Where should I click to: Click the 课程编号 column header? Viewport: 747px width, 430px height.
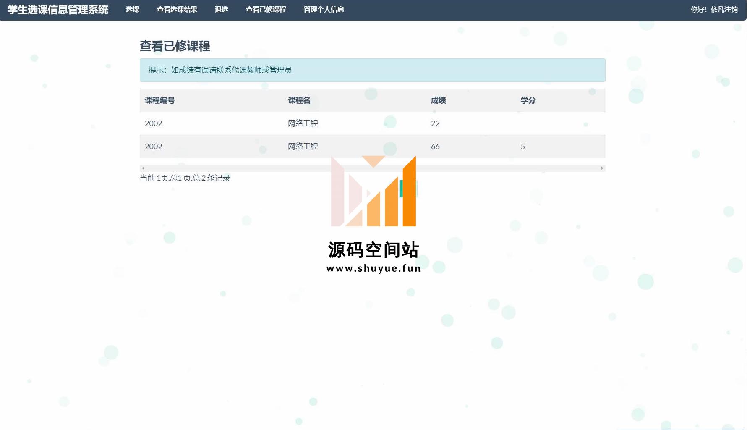point(160,100)
